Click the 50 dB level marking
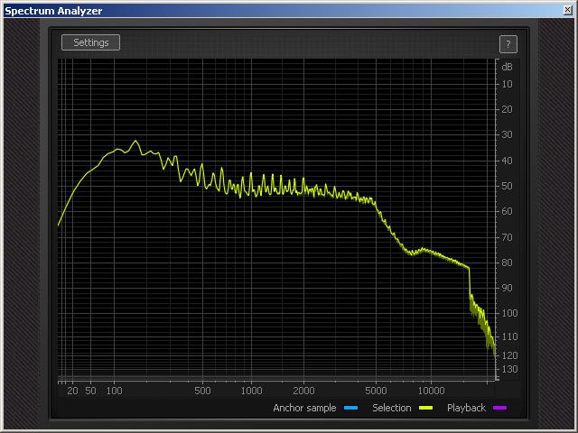 [507, 186]
